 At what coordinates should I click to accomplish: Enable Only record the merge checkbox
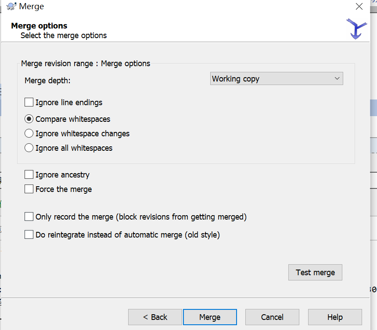click(29, 216)
